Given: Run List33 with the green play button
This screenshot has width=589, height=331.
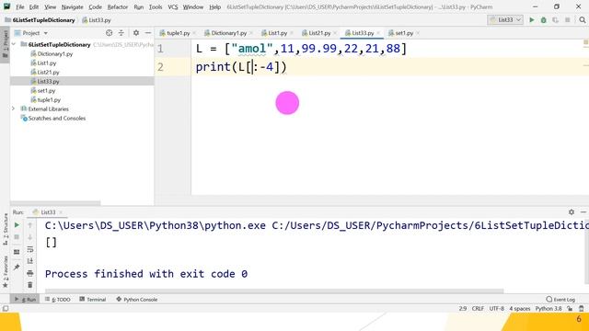Looking at the screenshot, I should 532,20.
